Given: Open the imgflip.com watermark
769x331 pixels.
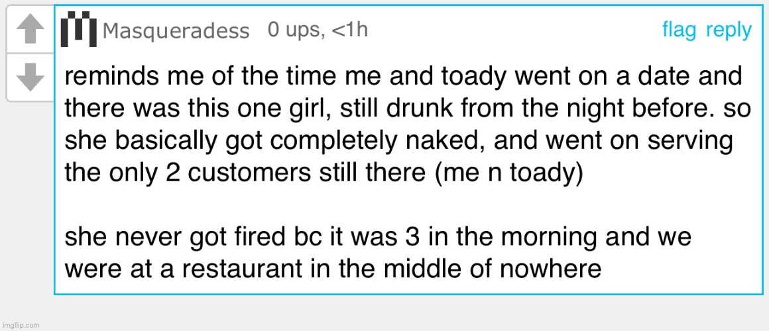Looking at the screenshot, I should (20, 325).
